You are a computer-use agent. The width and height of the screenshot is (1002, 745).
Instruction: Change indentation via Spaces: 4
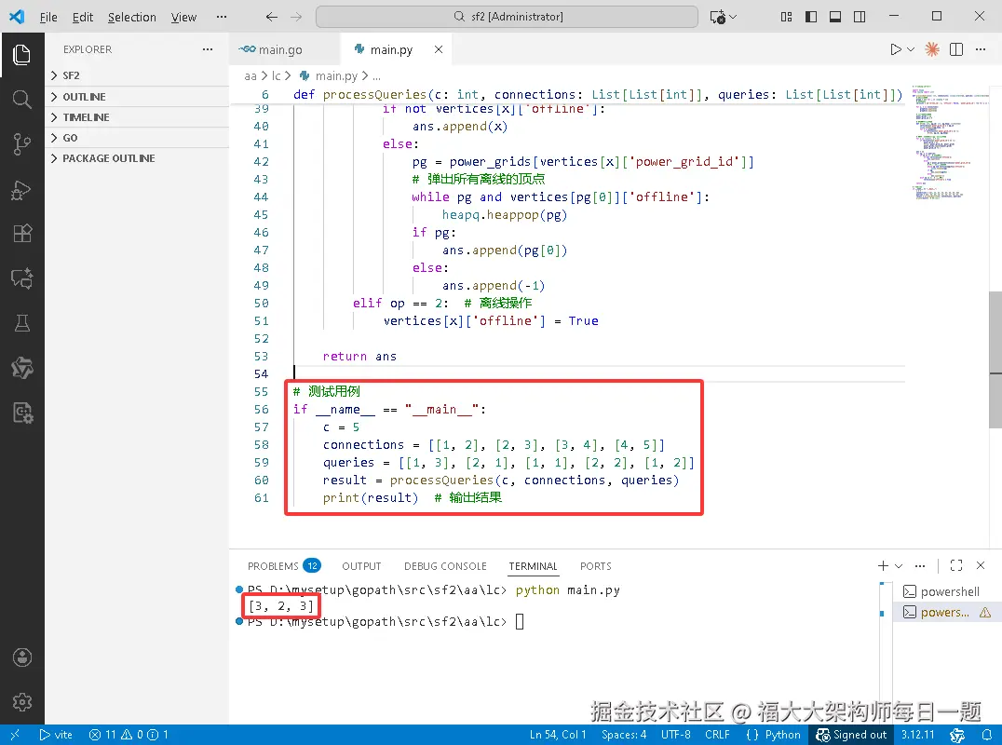point(624,735)
